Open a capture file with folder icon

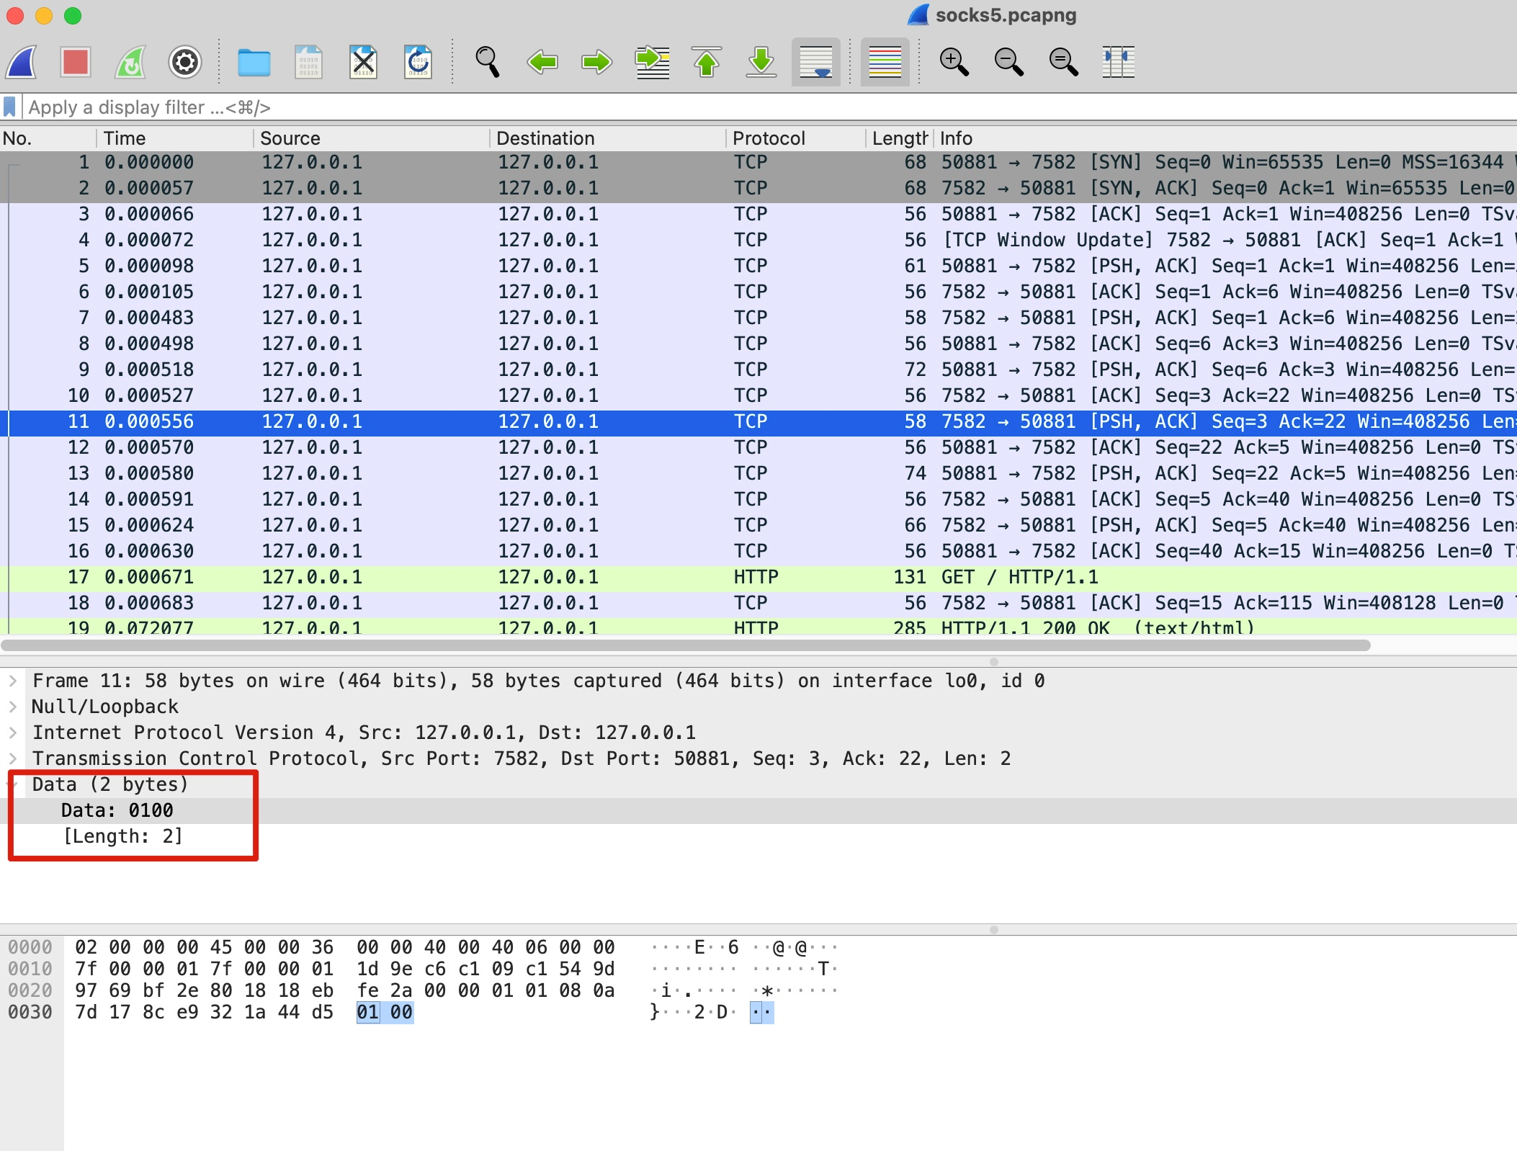254,63
